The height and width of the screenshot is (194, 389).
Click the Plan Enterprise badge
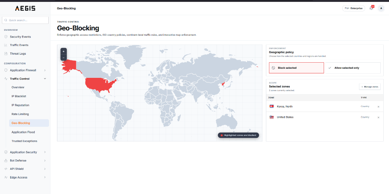[x=354, y=8]
